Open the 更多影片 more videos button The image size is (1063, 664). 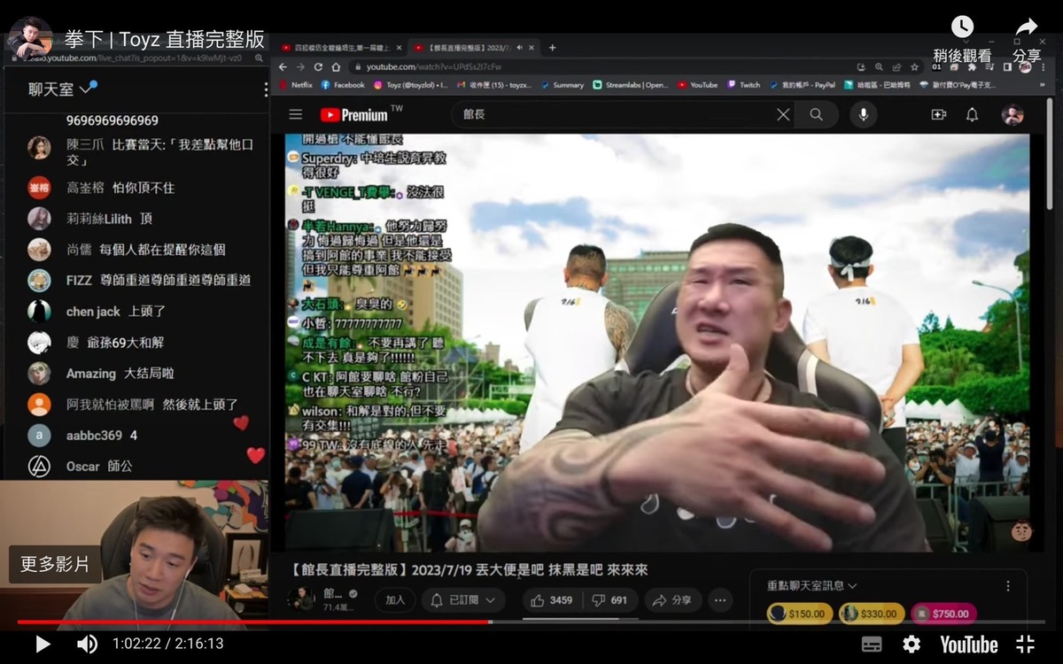click(x=55, y=564)
